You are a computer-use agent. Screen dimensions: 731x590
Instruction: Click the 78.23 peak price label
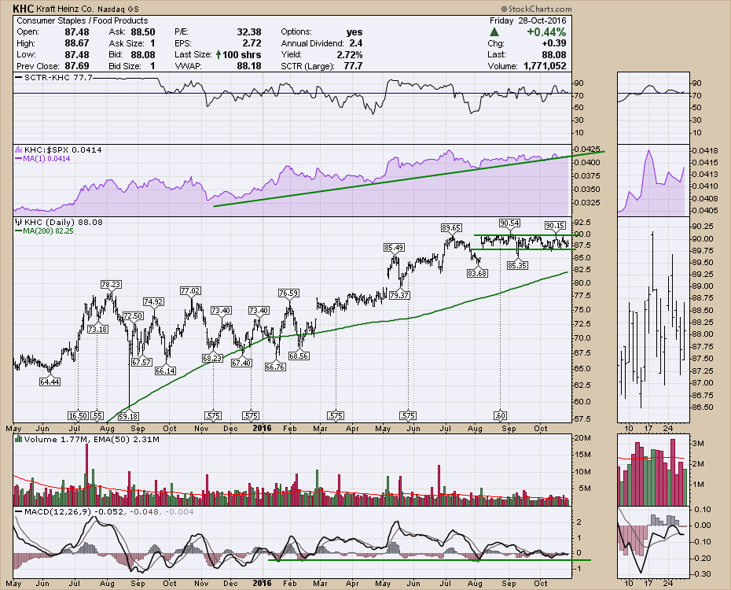pyautogui.click(x=111, y=285)
